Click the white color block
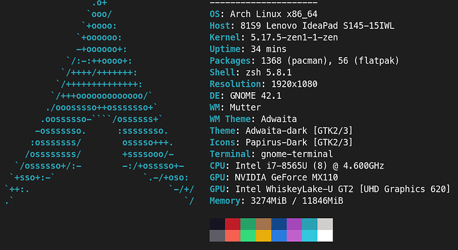This screenshot has height=250, width=458. [x=325, y=235]
